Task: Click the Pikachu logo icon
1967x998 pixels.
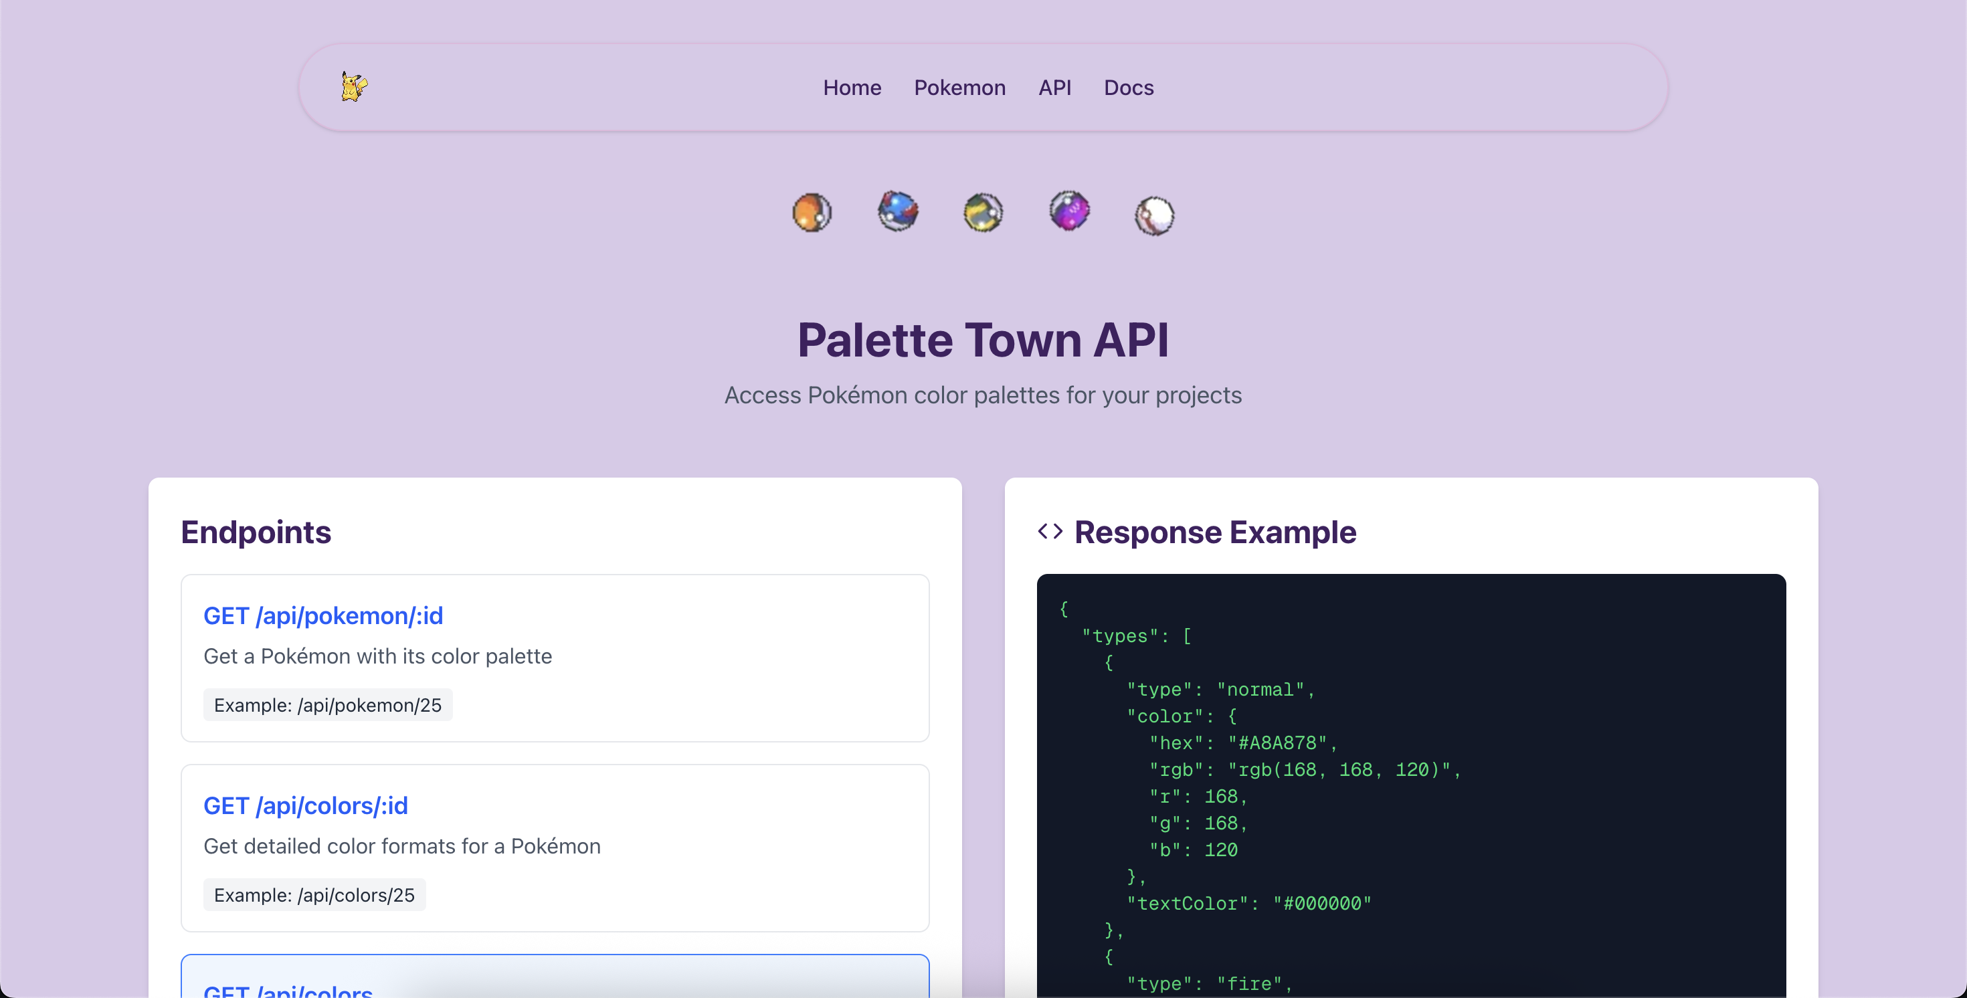Action: (x=353, y=87)
